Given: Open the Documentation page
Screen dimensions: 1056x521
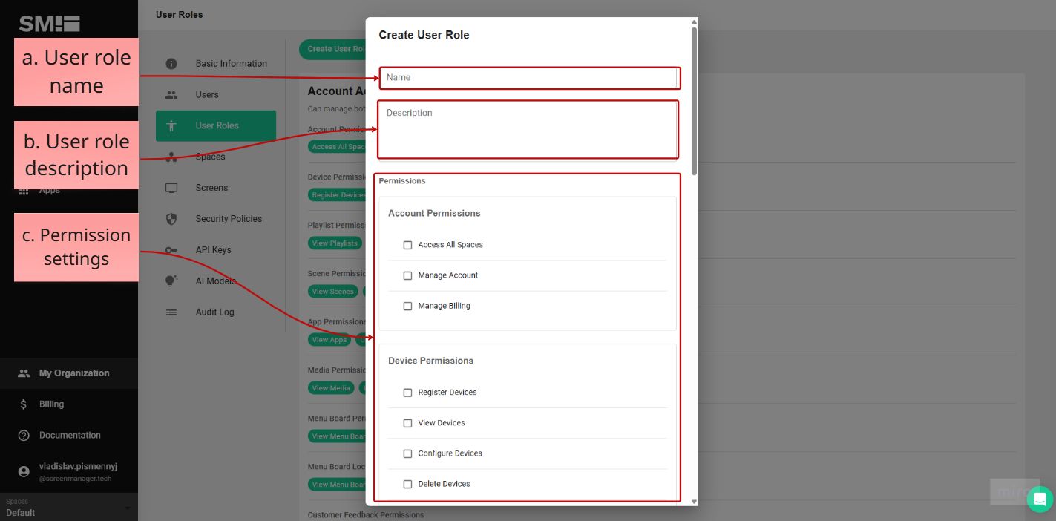Looking at the screenshot, I should (x=69, y=435).
